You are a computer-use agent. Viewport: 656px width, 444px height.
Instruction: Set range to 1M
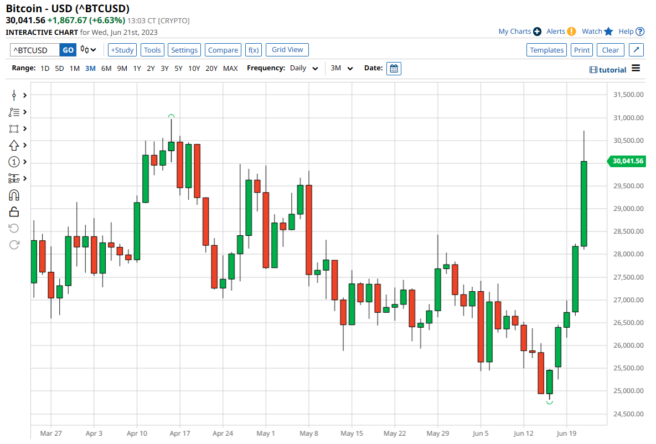point(75,68)
